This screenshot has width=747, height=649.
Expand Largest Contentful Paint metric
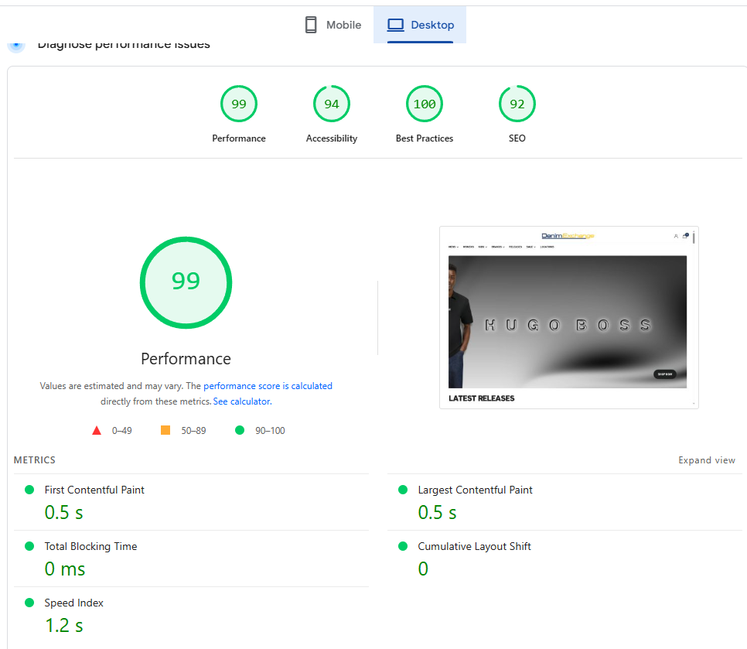[475, 490]
